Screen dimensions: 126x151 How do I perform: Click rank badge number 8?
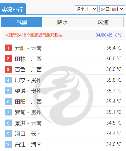click(x=8, y=123)
